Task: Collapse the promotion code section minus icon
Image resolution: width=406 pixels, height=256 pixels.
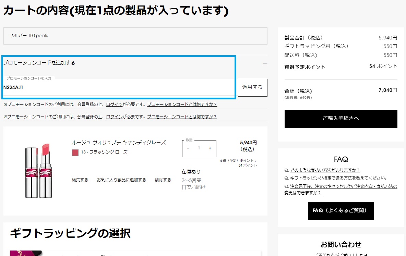Action: [x=265, y=63]
